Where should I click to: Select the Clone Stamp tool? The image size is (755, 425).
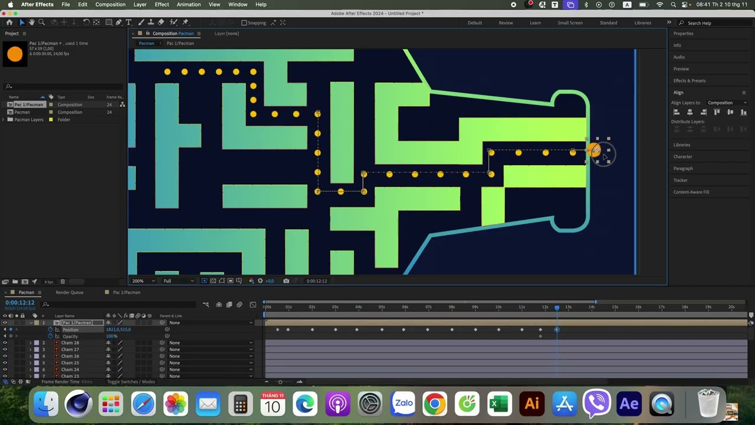[x=151, y=22]
